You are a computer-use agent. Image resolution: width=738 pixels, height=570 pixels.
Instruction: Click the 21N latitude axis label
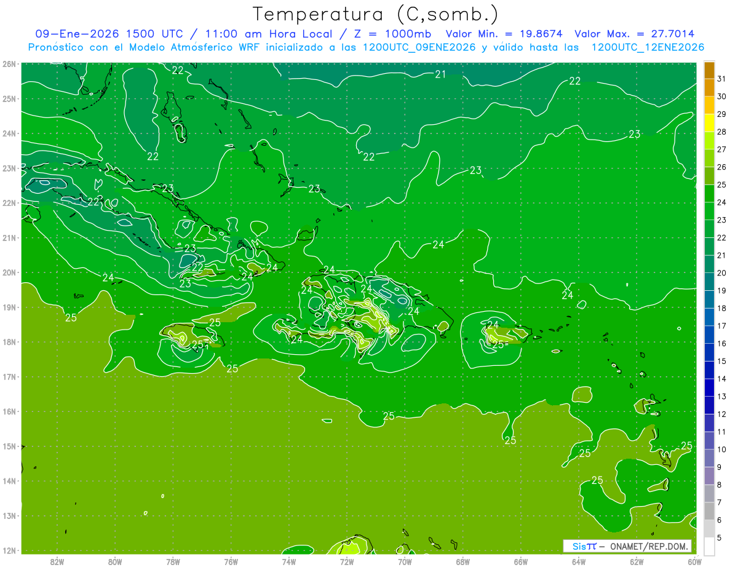[9, 238]
